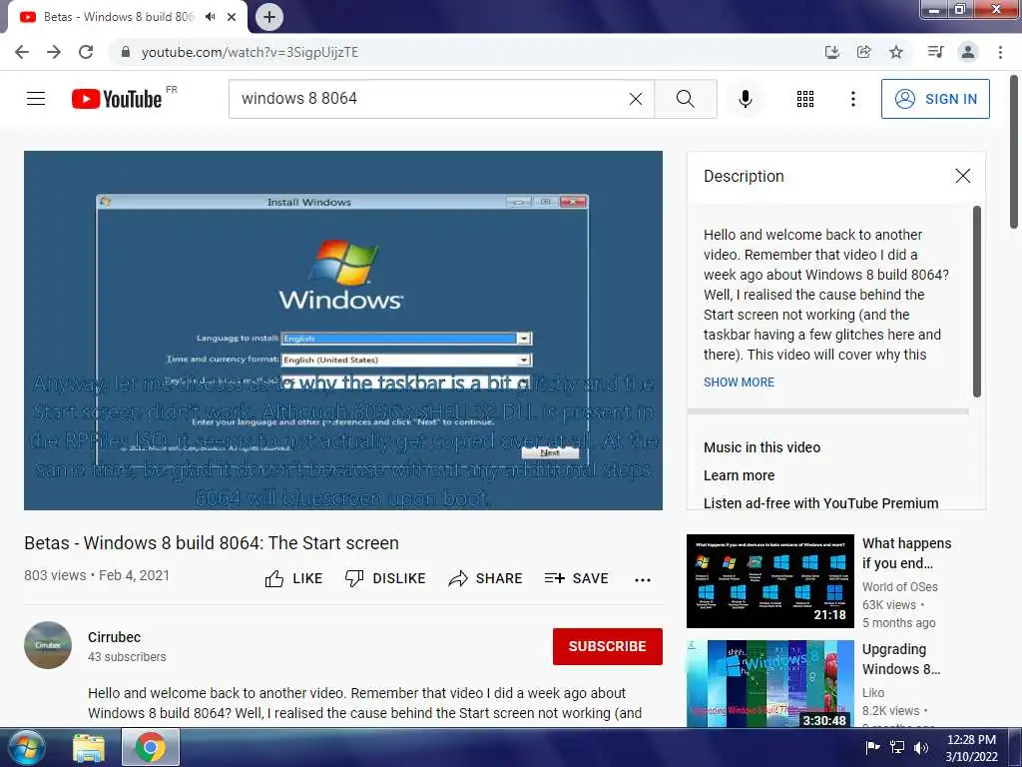Open a new browser tab
This screenshot has height=767, width=1022.
point(269,17)
